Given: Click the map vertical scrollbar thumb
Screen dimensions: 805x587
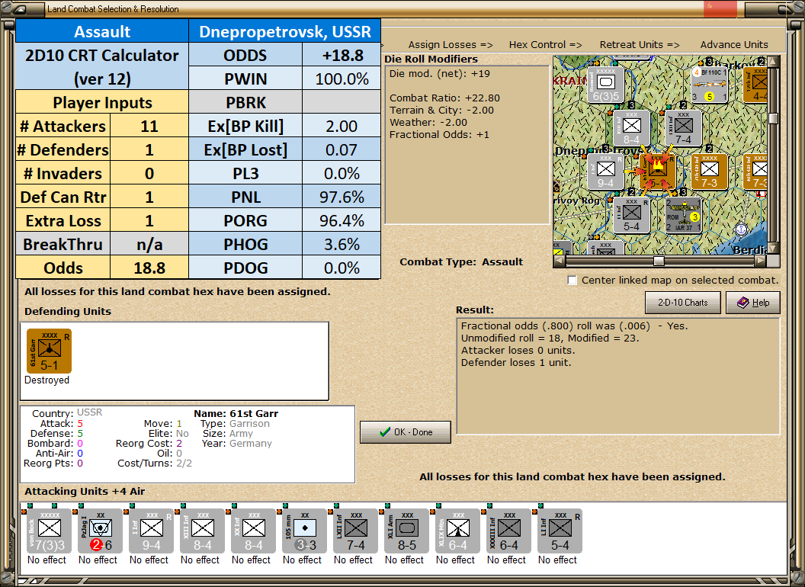Looking at the screenshot, I should click(x=773, y=119).
